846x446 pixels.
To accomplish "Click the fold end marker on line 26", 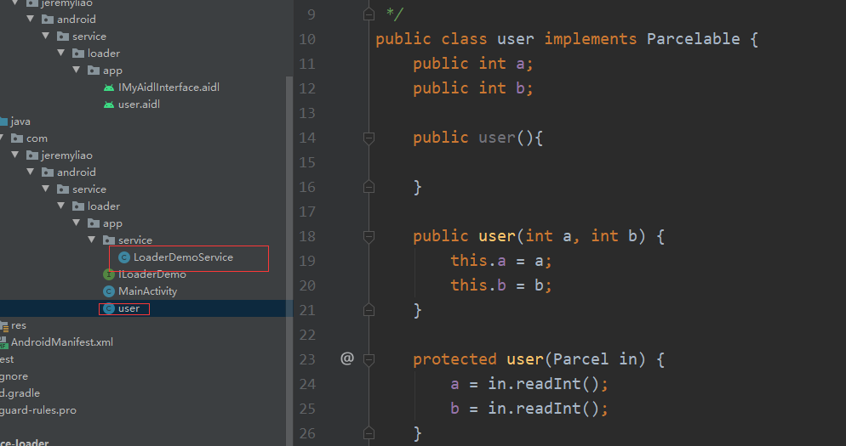I will click(x=369, y=432).
